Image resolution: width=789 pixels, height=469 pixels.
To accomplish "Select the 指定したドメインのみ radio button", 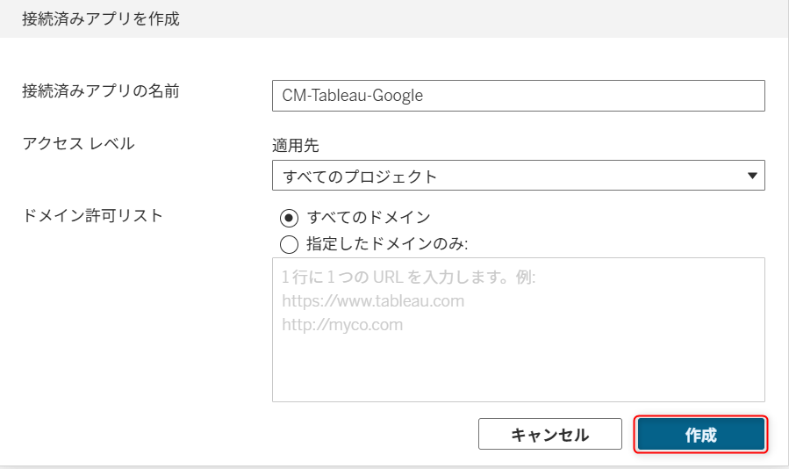I will tap(289, 244).
